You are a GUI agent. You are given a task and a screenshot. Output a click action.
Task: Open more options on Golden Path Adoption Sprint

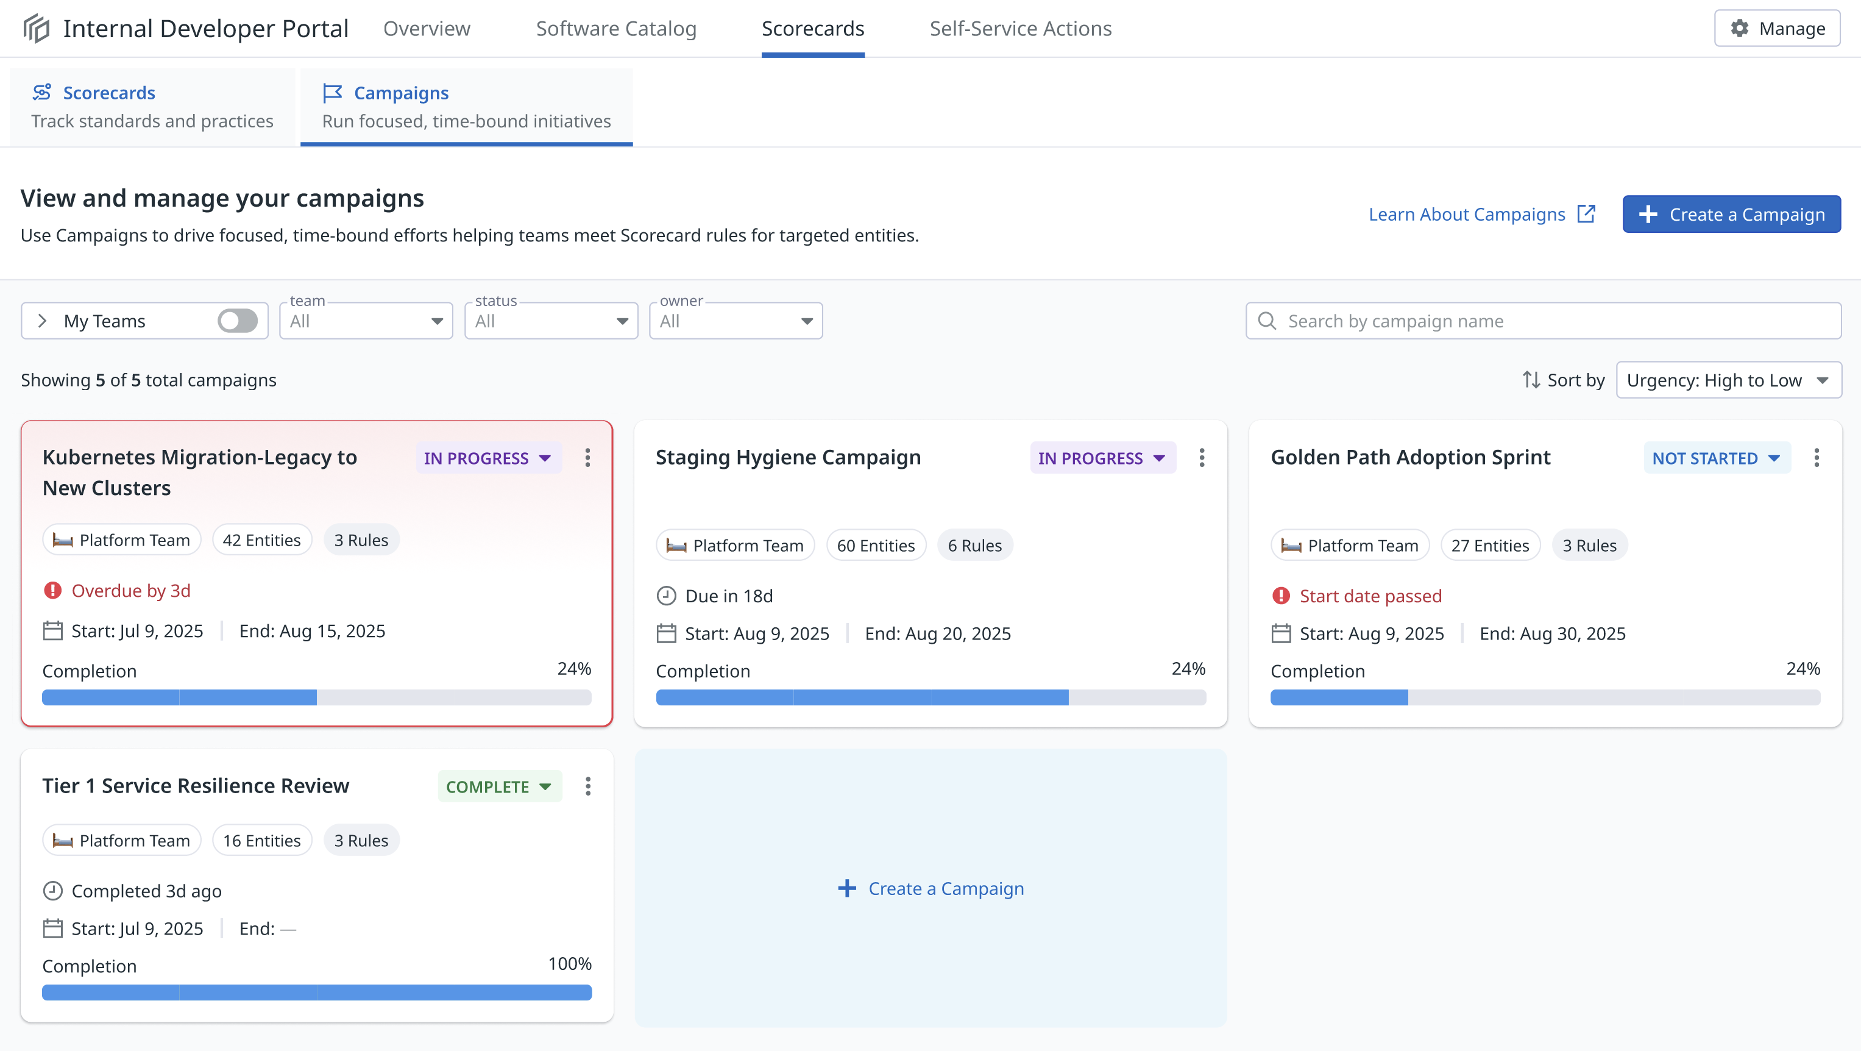click(1816, 458)
